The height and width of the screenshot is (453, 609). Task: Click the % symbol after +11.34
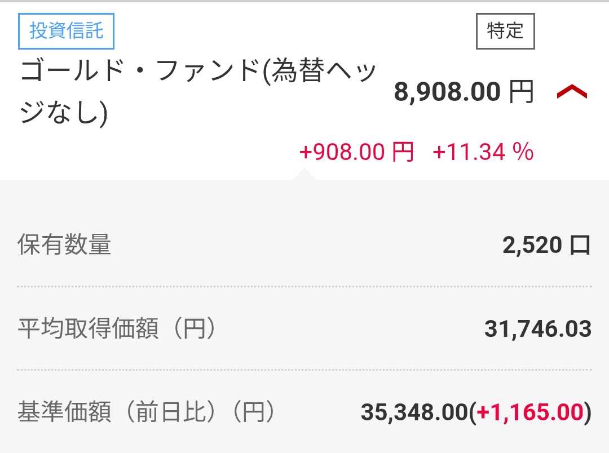[x=524, y=152]
